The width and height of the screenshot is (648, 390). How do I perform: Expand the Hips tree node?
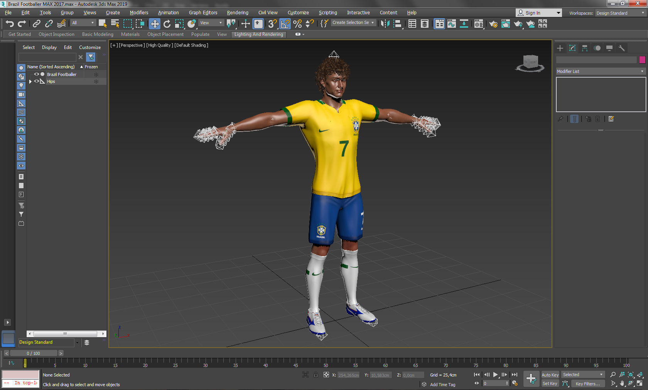point(30,81)
